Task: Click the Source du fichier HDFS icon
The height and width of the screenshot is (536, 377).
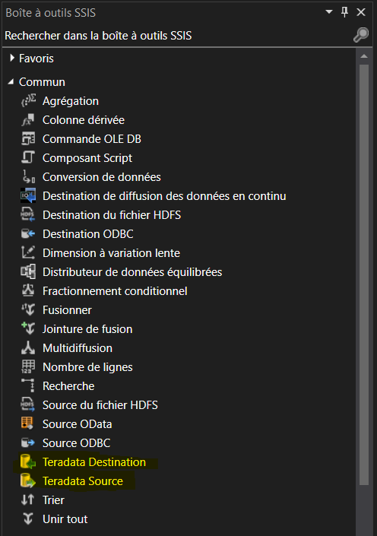Action: (x=28, y=405)
